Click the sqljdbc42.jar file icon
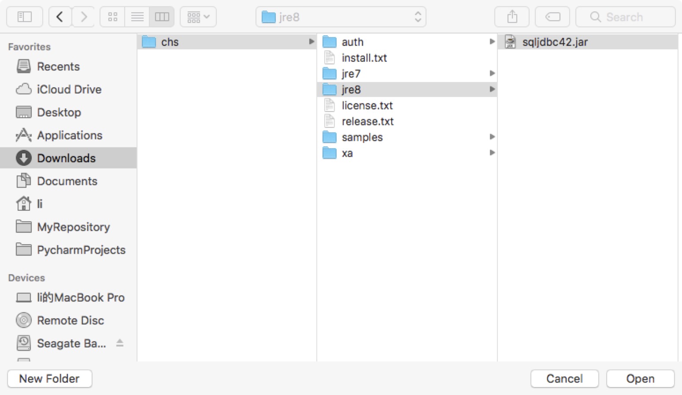The width and height of the screenshot is (682, 395). coord(510,42)
